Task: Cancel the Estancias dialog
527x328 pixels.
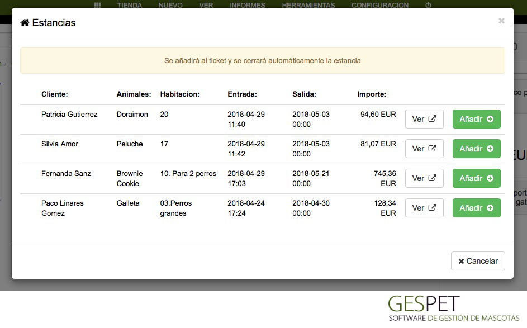Action: point(478,261)
